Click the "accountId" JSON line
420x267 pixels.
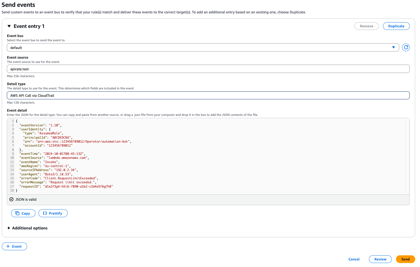pyautogui.click(x=48, y=145)
